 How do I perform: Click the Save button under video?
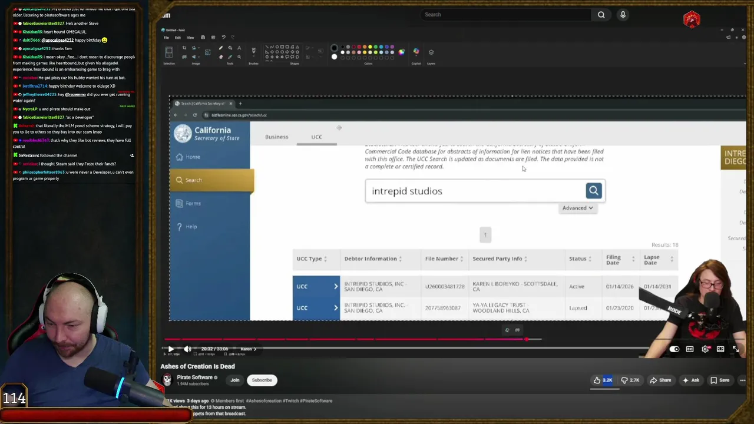pos(720,380)
